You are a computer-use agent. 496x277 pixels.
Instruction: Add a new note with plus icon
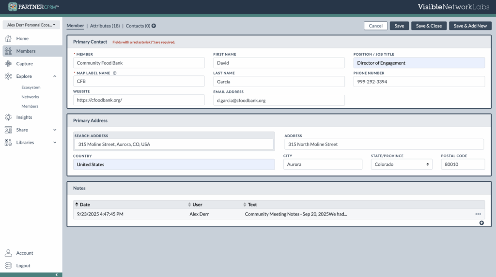point(481,223)
